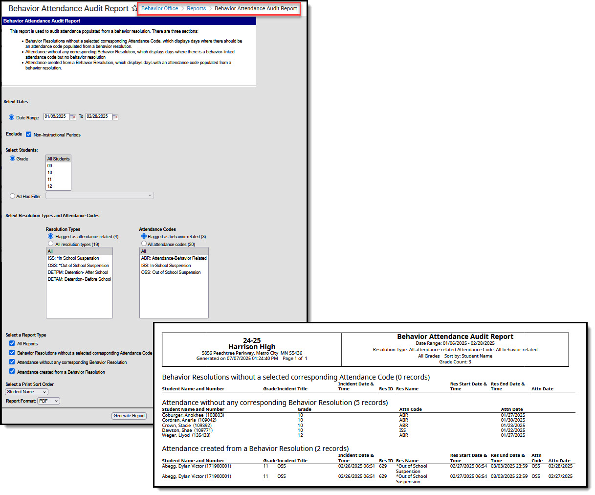This screenshot has height=495, width=595.
Task: Edit the end date field 02/28/2025
Action: tap(99, 117)
